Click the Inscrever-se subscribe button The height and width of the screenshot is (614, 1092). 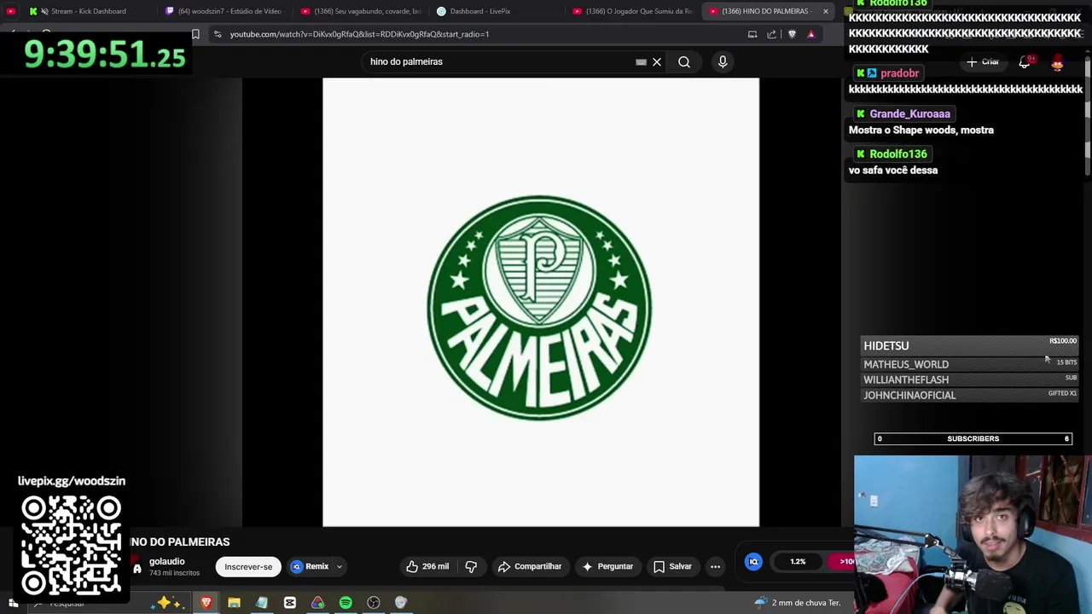point(248,566)
